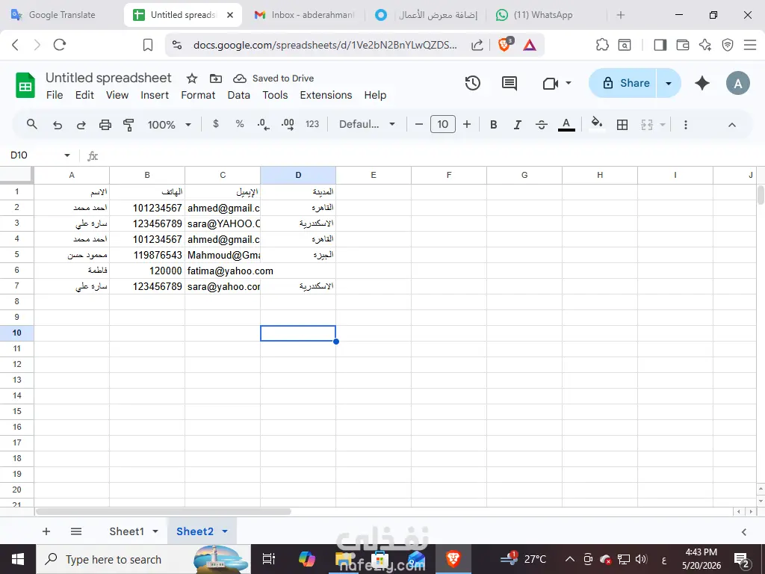The height and width of the screenshot is (574, 765).
Task: Open Sheet2 tab options arrow
Action: pyautogui.click(x=225, y=531)
